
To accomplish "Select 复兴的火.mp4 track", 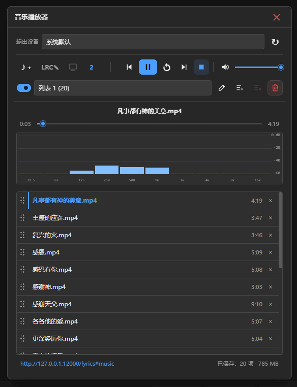I will point(147,235).
